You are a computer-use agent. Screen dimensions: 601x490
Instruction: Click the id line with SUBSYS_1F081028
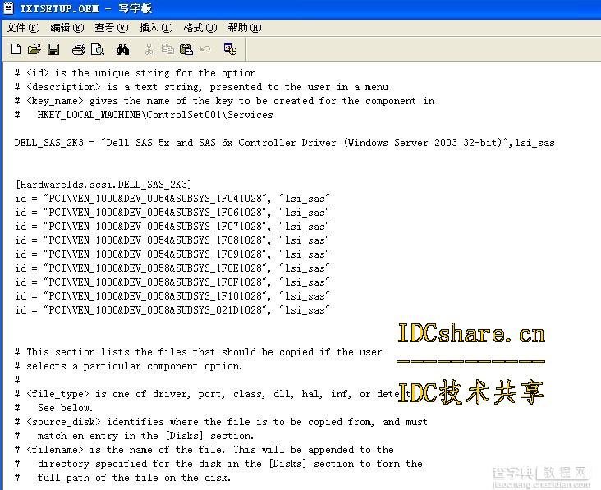[x=172, y=240]
